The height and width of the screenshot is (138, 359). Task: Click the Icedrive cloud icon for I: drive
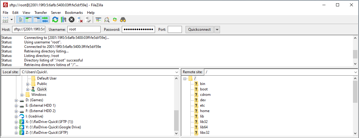tap(22, 116)
